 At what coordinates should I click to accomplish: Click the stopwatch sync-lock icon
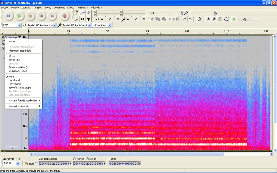tap(199, 19)
